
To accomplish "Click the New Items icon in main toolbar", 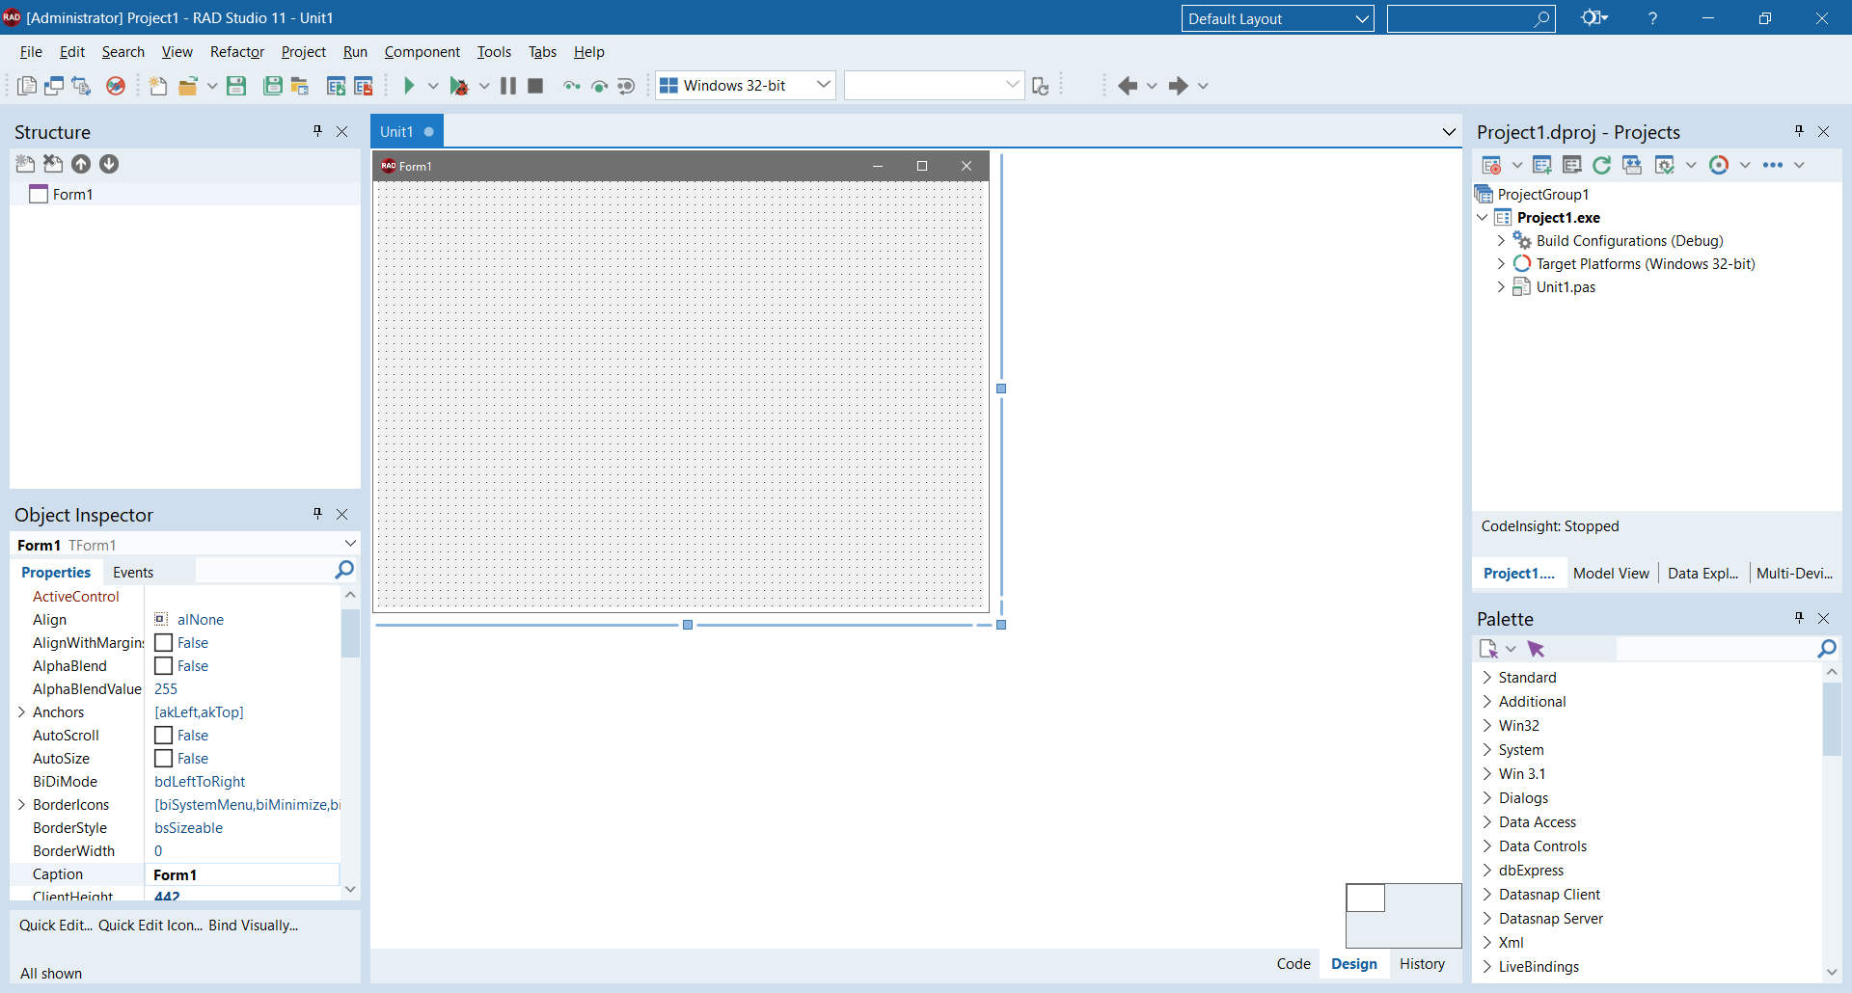I will pos(158,86).
